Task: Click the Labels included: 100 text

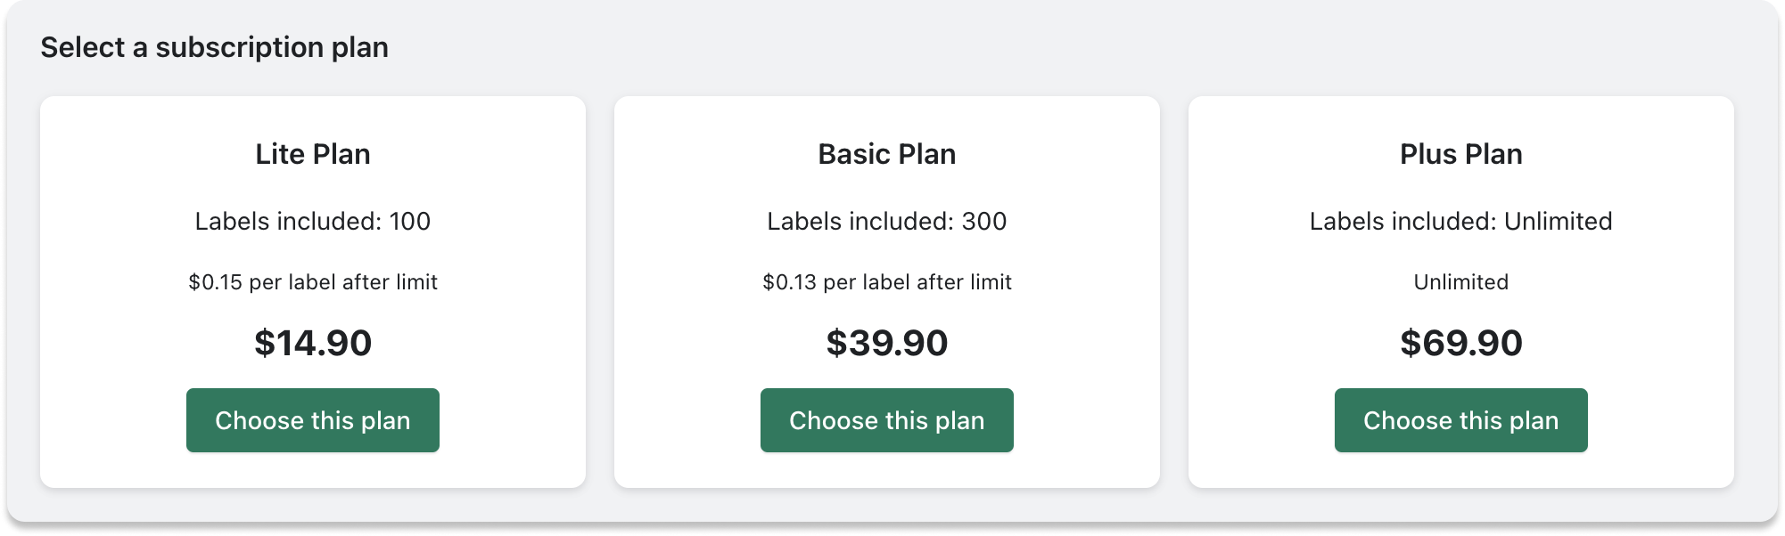Action: [x=313, y=222]
